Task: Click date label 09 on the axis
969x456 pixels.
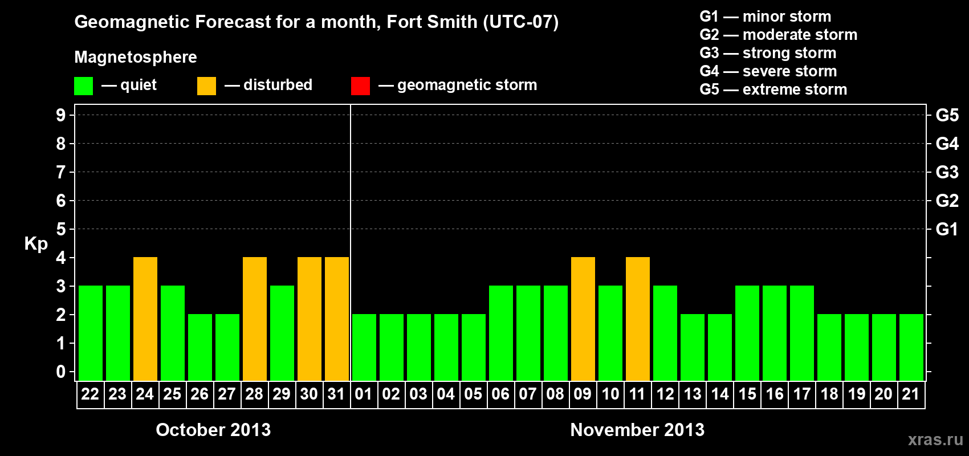Action: pyautogui.click(x=583, y=394)
